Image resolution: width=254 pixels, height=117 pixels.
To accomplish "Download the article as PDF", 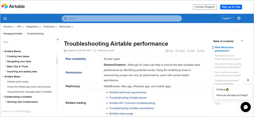I will (x=201, y=51).
